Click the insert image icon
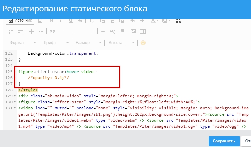The image size is (251, 147). pos(133,31)
